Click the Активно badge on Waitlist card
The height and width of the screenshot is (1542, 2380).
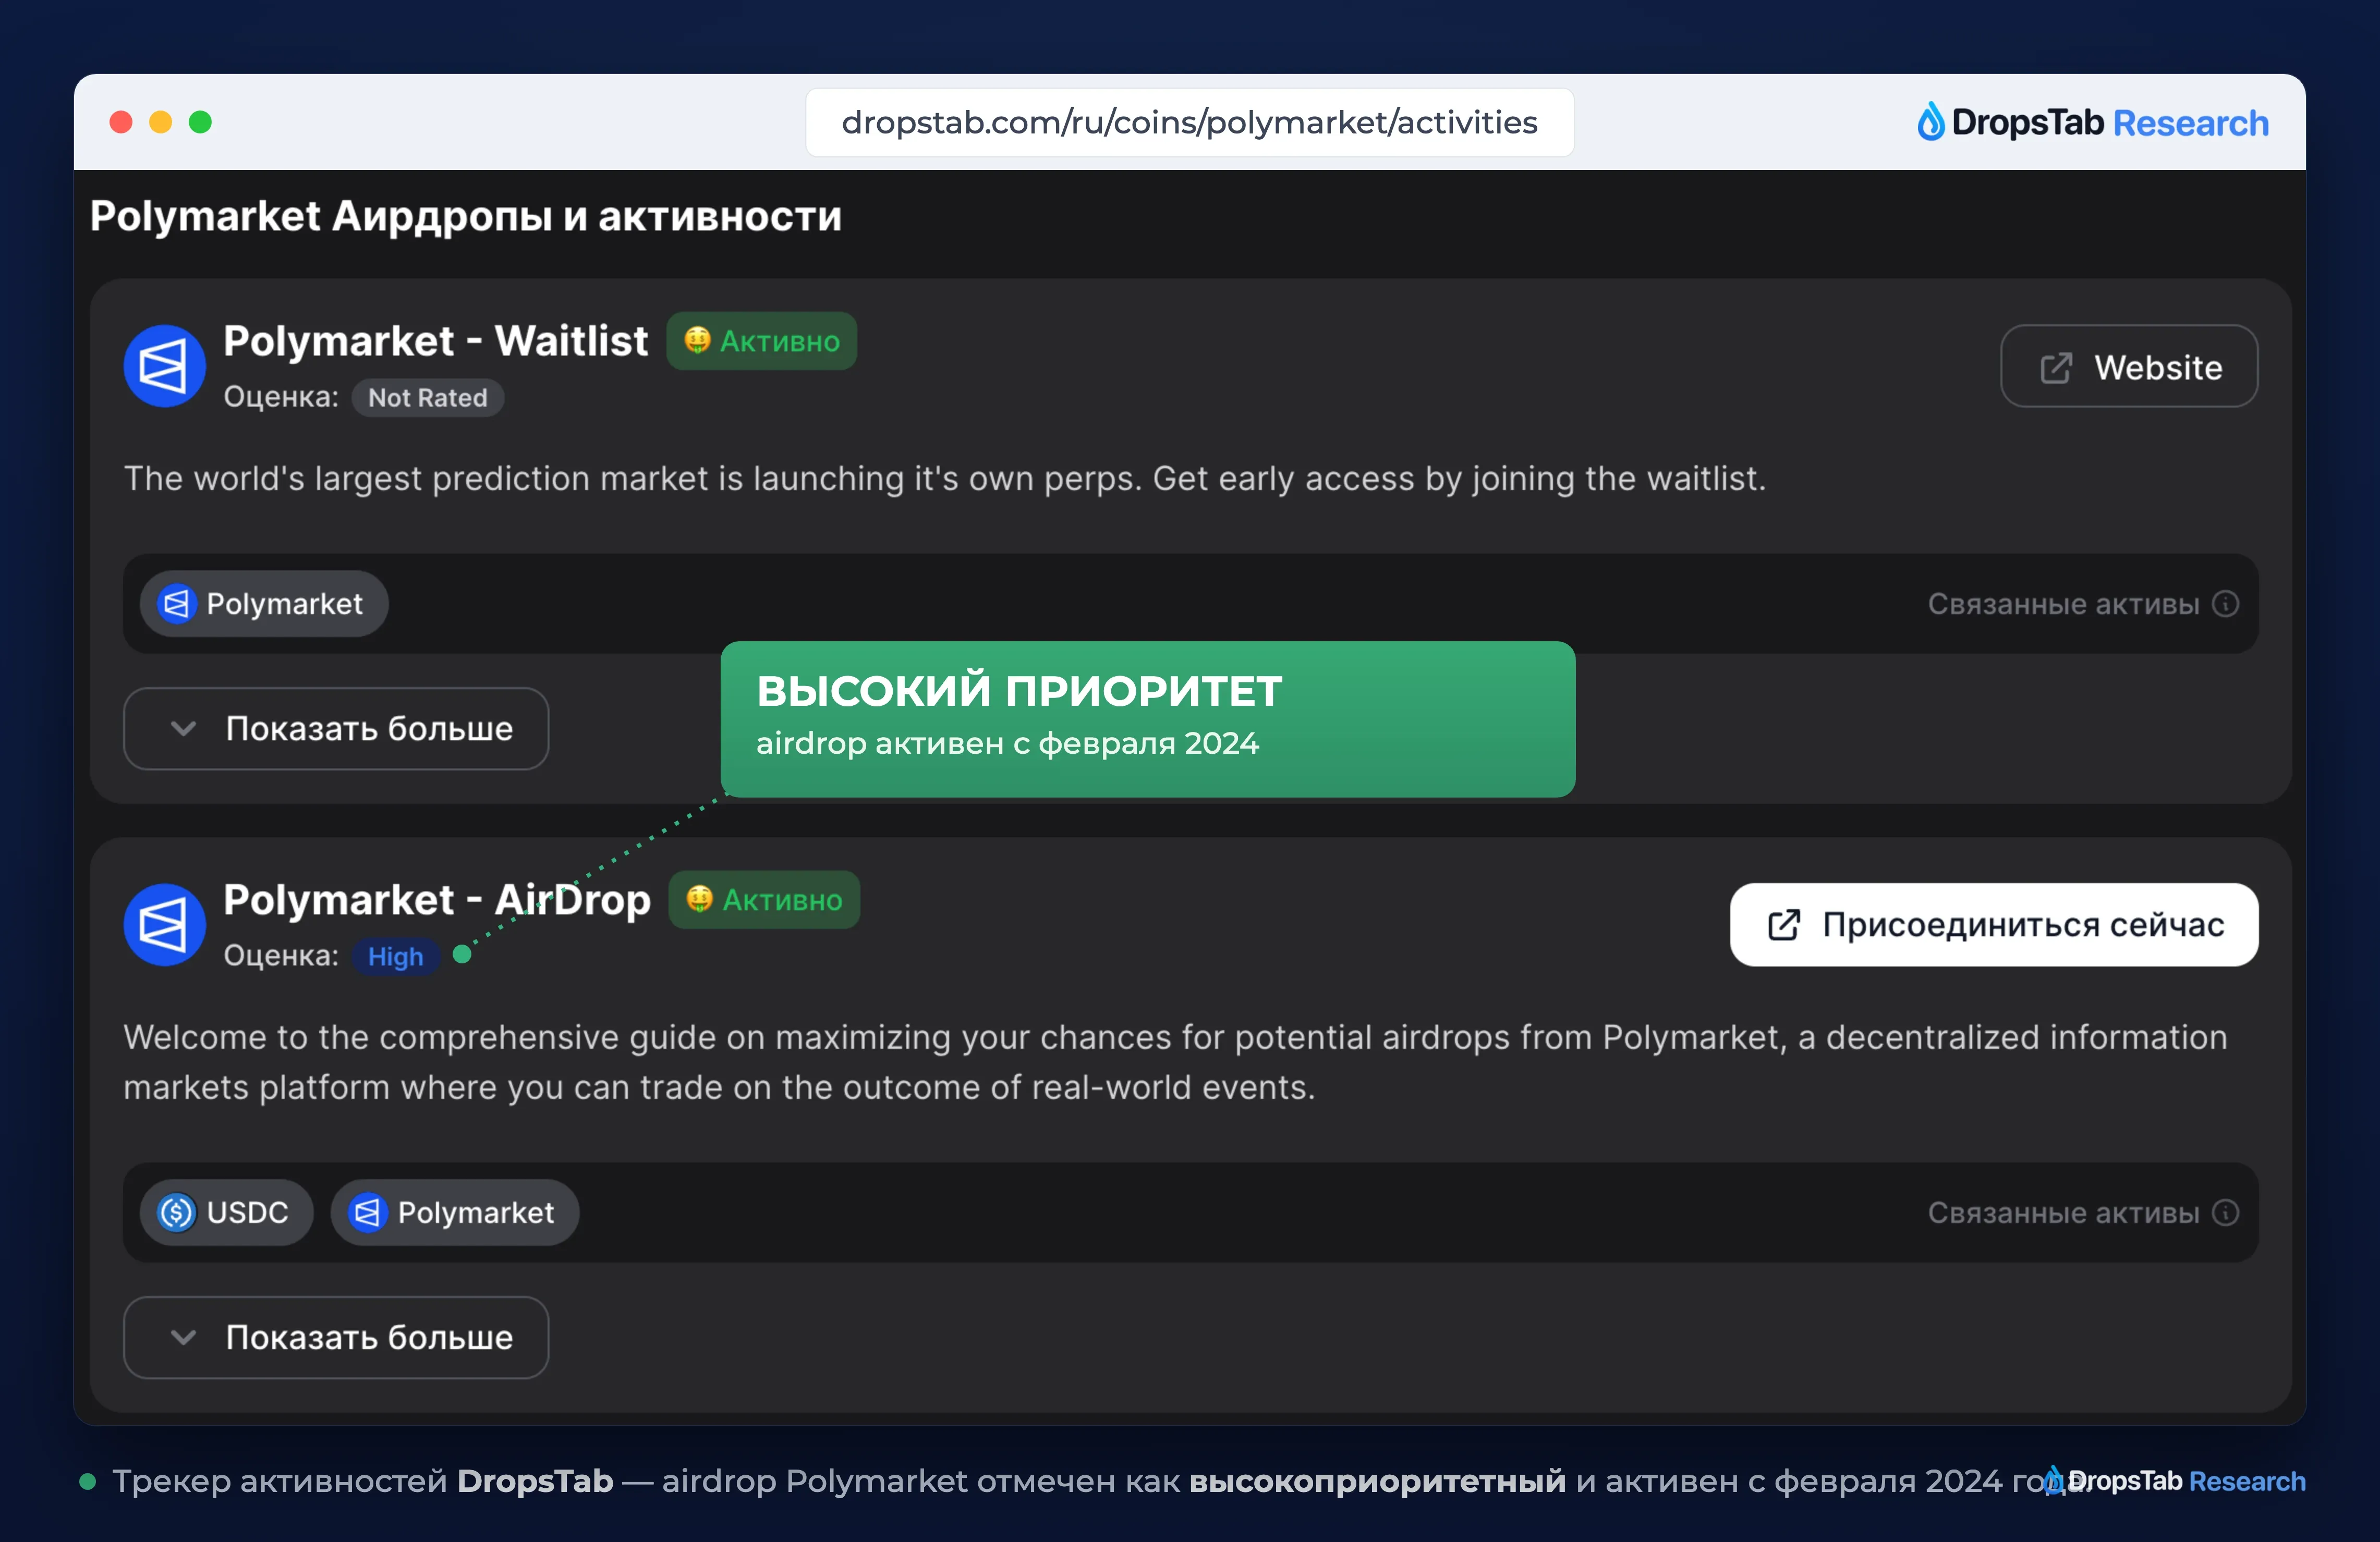pos(762,341)
